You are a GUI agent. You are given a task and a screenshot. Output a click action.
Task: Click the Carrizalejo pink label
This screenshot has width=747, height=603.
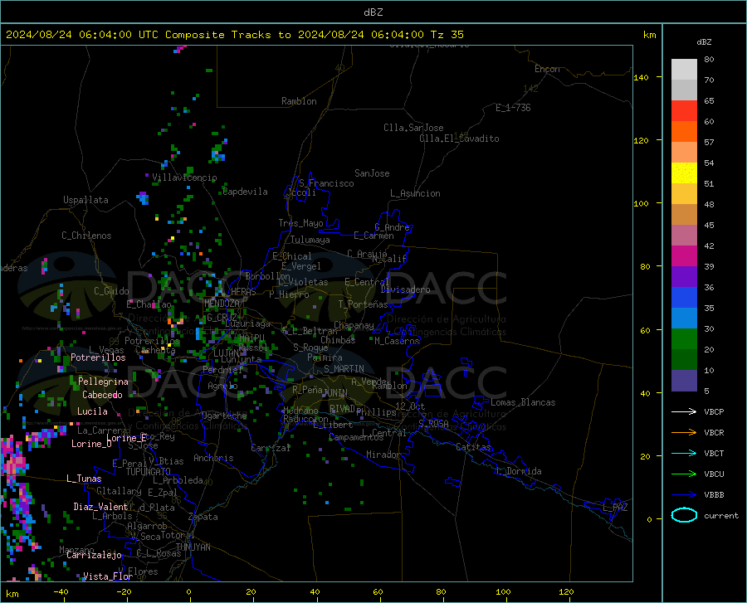(x=94, y=555)
